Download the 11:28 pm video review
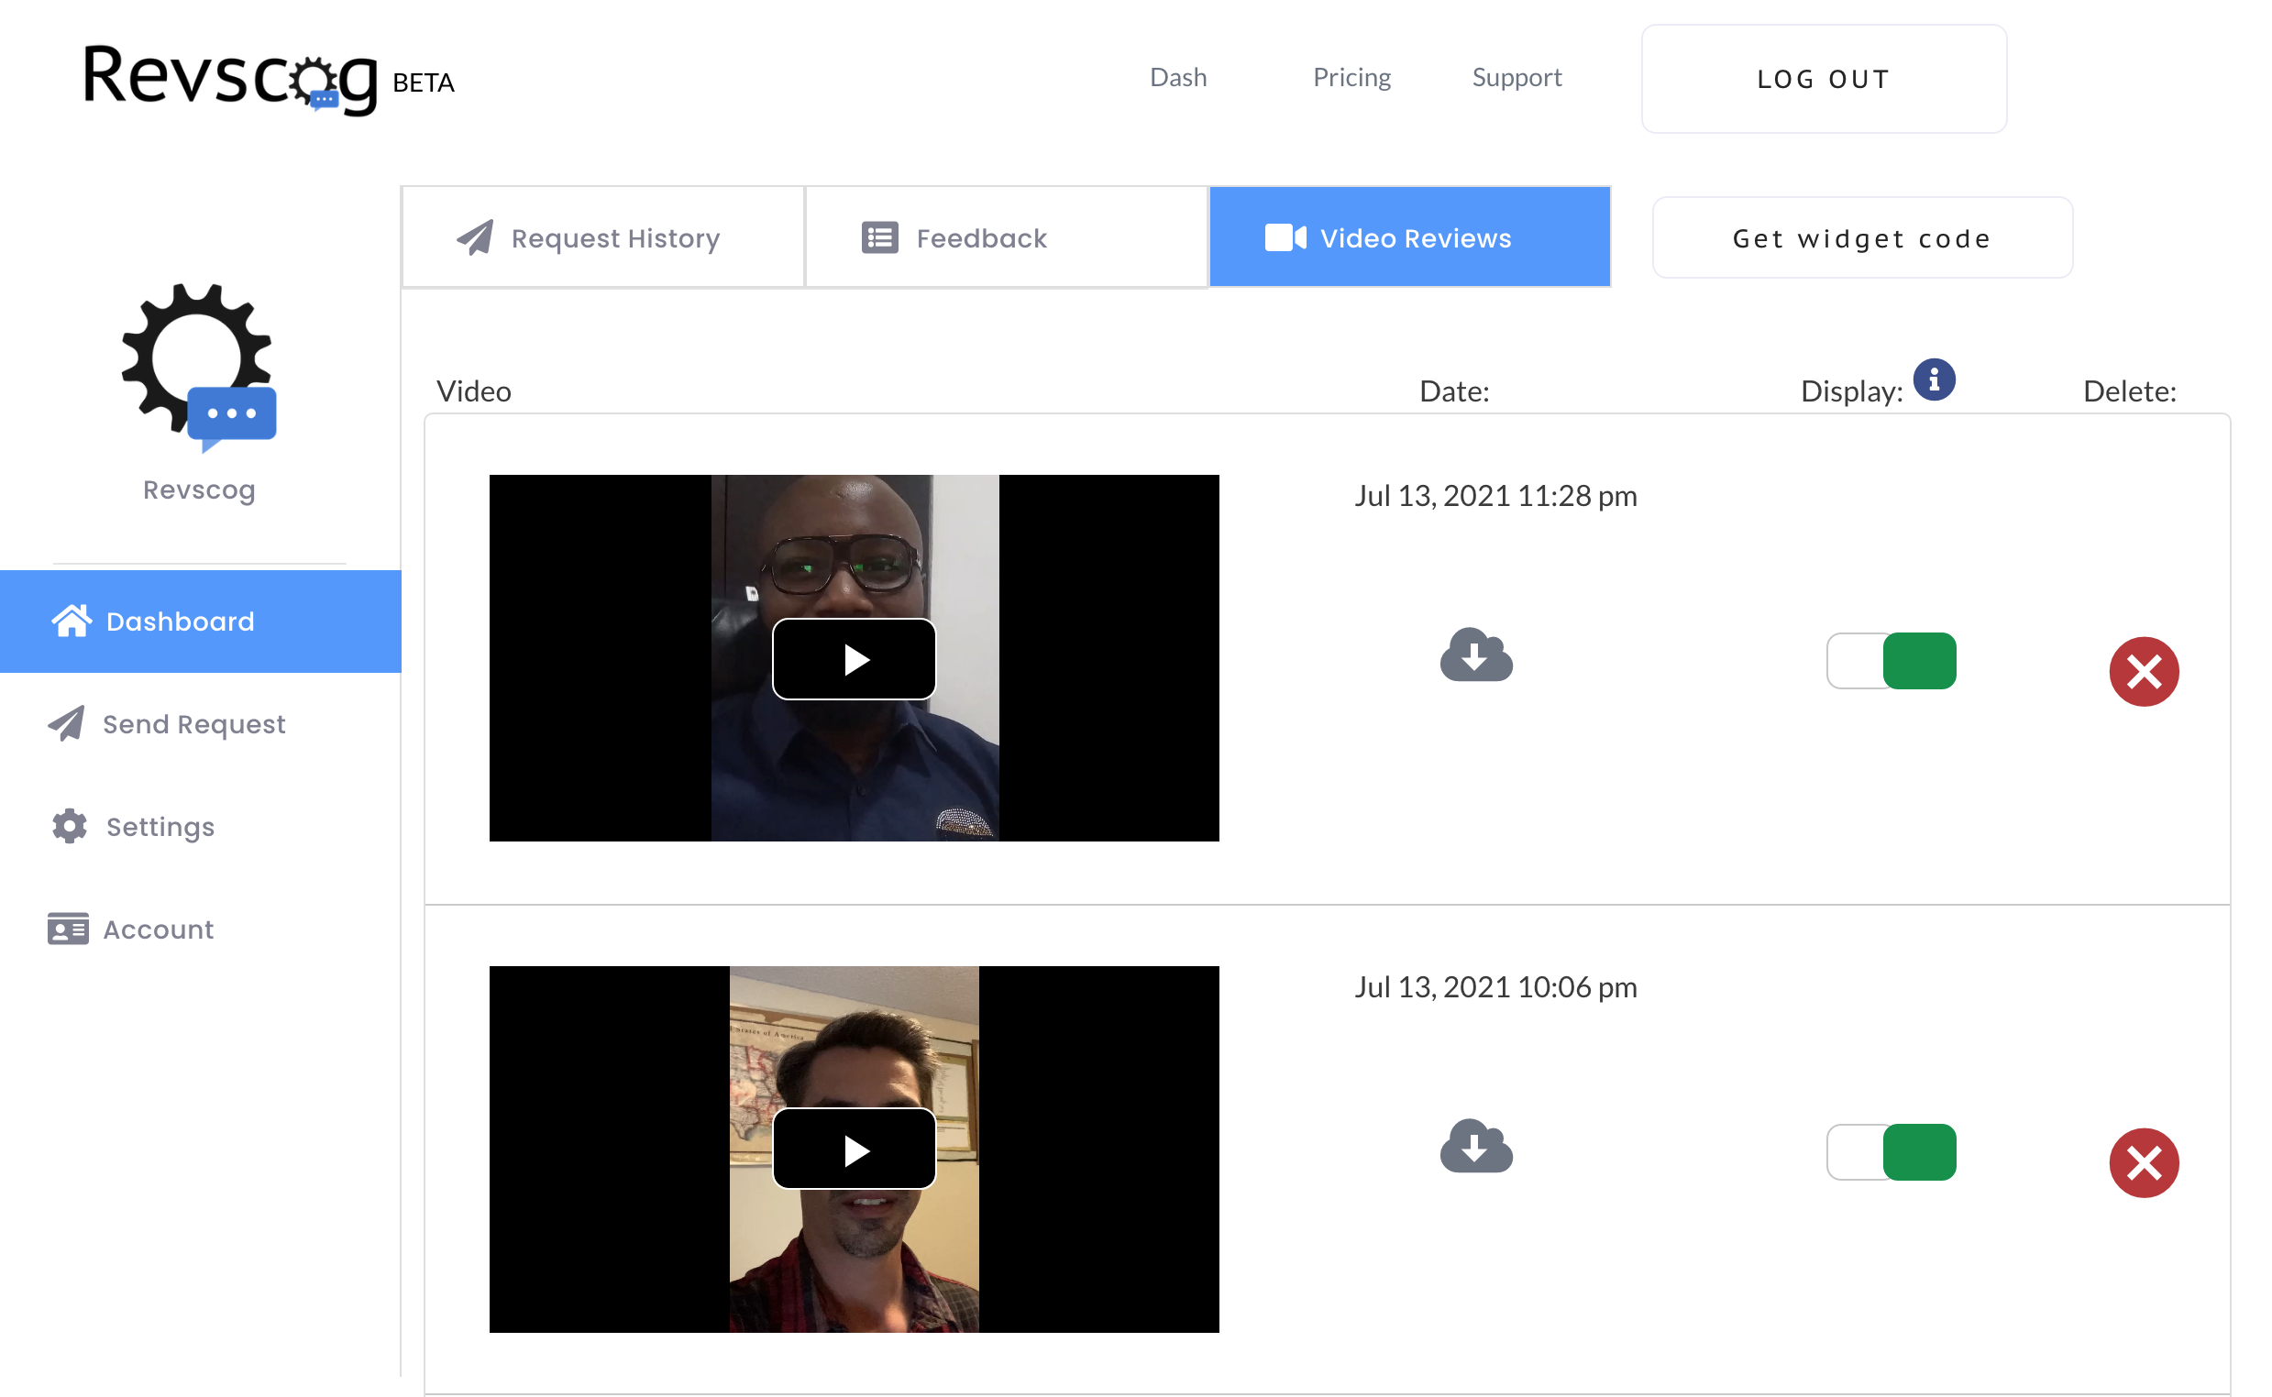2272x1397 pixels. coord(1475,655)
